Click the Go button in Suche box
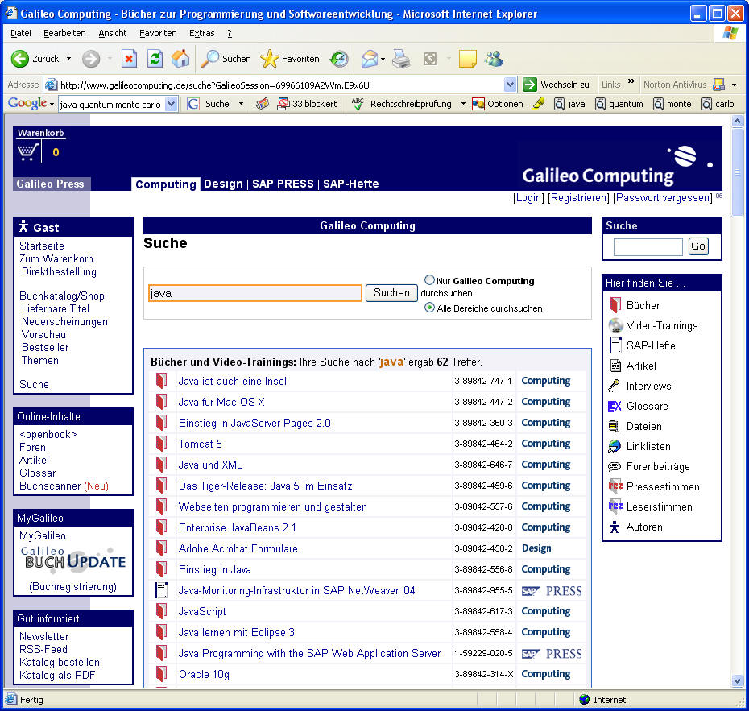Screen dimensions: 749x711 (x=698, y=246)
